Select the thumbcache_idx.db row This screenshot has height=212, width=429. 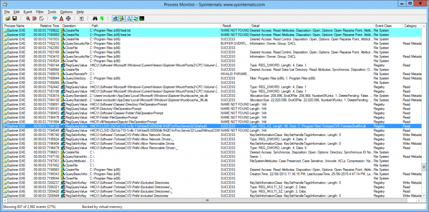(212, 96)
